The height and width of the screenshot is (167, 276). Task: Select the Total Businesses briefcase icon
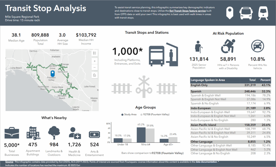tap(12, 133)
